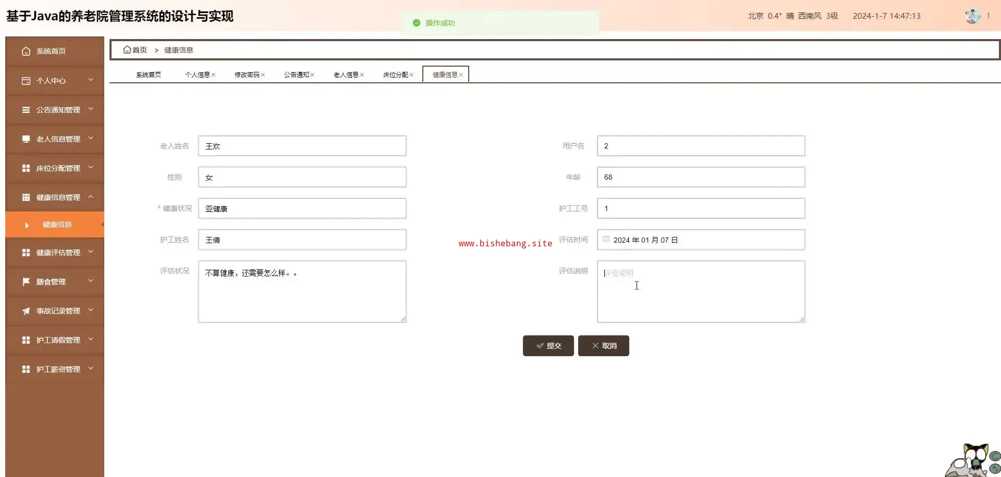Screen dimensions: 1001x477
Task: Expand the 事故记录管理 menu chevron
Action: (91, 310)
